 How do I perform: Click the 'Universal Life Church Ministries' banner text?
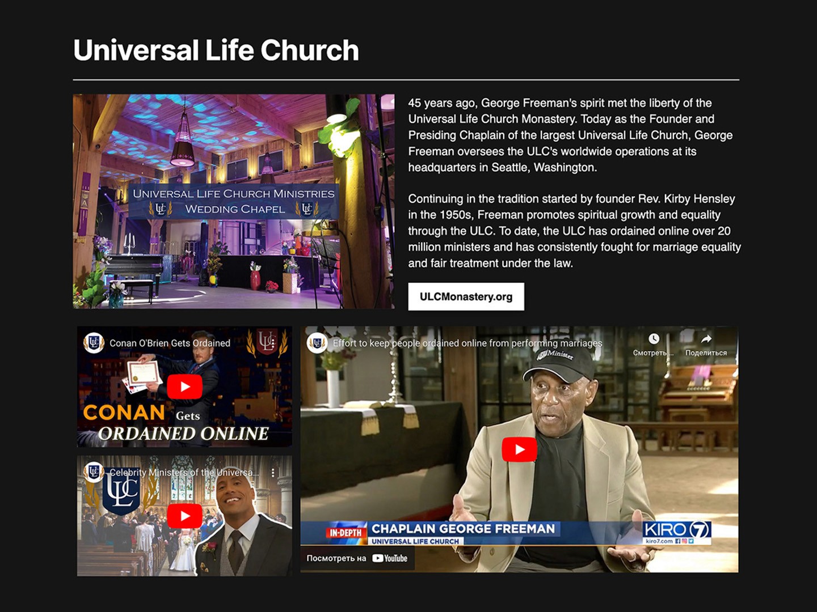click(234, 193)
